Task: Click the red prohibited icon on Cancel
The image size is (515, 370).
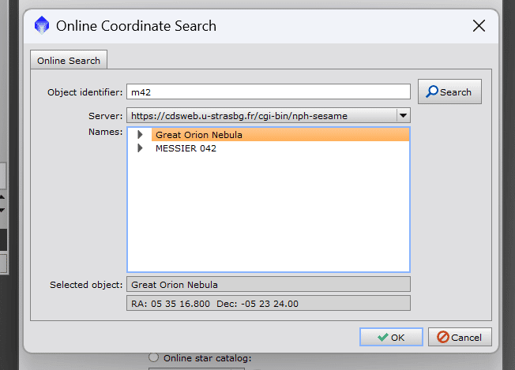Action: click(x=443, y=337)
